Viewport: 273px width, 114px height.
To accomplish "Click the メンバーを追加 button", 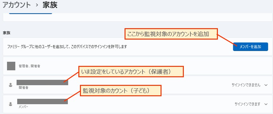I will click(250, 47).
